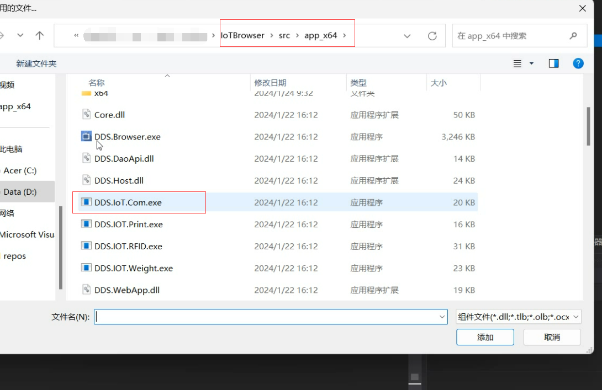Show hidden breadcrumb path with « button
The height and width of the screenshot is (390, 602).
[76, 35]
